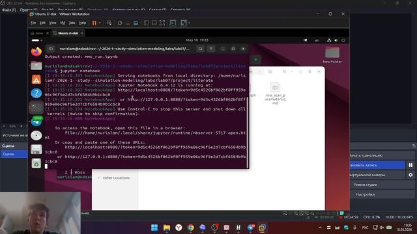Viewport: 417px width, 234px height.
Task: Open the OBS Файл menu
Action: 9,10
